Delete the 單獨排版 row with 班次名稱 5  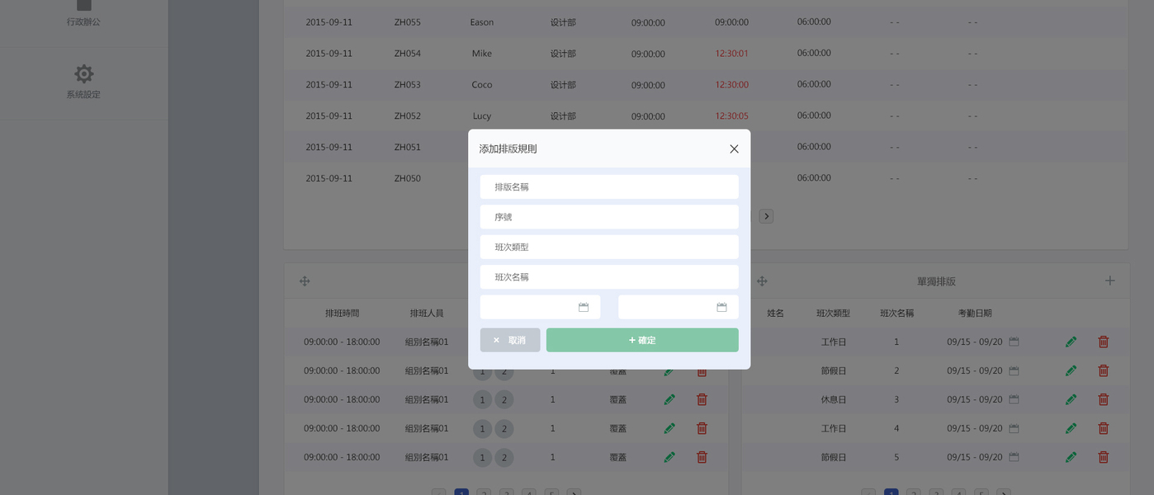tap(1103, 457)
